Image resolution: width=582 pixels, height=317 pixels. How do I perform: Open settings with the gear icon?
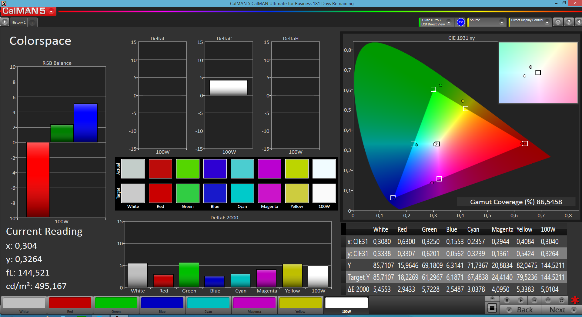558,22
